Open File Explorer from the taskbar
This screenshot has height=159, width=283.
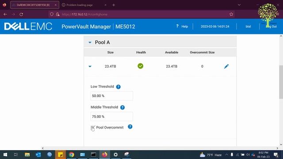(x=27, y=155)
